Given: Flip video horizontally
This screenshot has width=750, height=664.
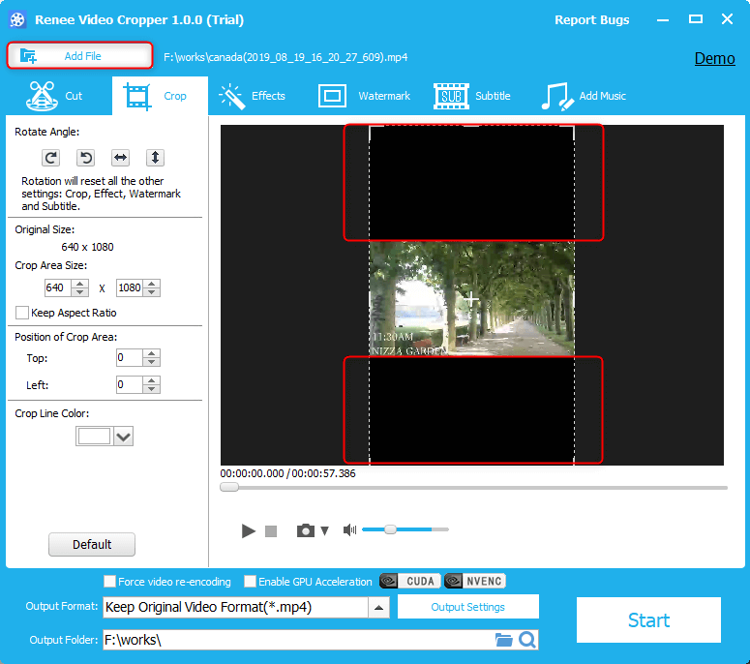Looking at the screenshot, I should [x=120, y=157].
